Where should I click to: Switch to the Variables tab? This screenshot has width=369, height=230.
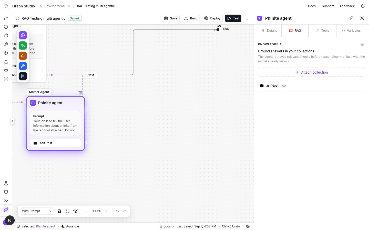351,31
